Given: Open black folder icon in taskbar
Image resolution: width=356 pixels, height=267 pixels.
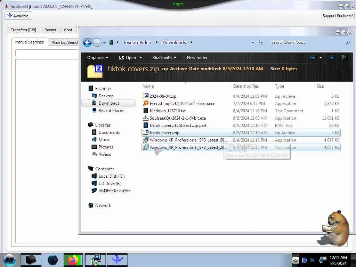Looking at the screenshot, I should (31, 260).
